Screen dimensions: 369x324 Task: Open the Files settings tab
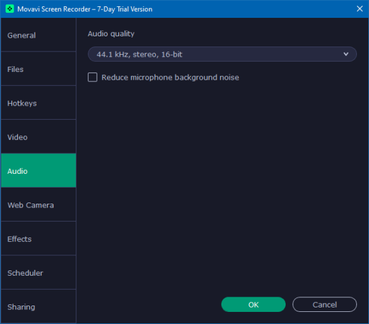click(x=39, y=69)
